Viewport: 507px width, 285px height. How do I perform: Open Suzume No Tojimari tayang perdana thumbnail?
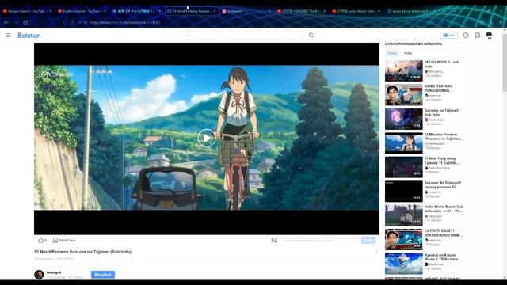pyautogui.click(x=404, y=192)
